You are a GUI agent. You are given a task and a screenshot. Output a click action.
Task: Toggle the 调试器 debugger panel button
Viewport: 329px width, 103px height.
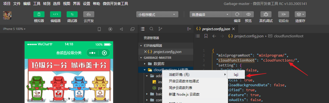(72, 14)
